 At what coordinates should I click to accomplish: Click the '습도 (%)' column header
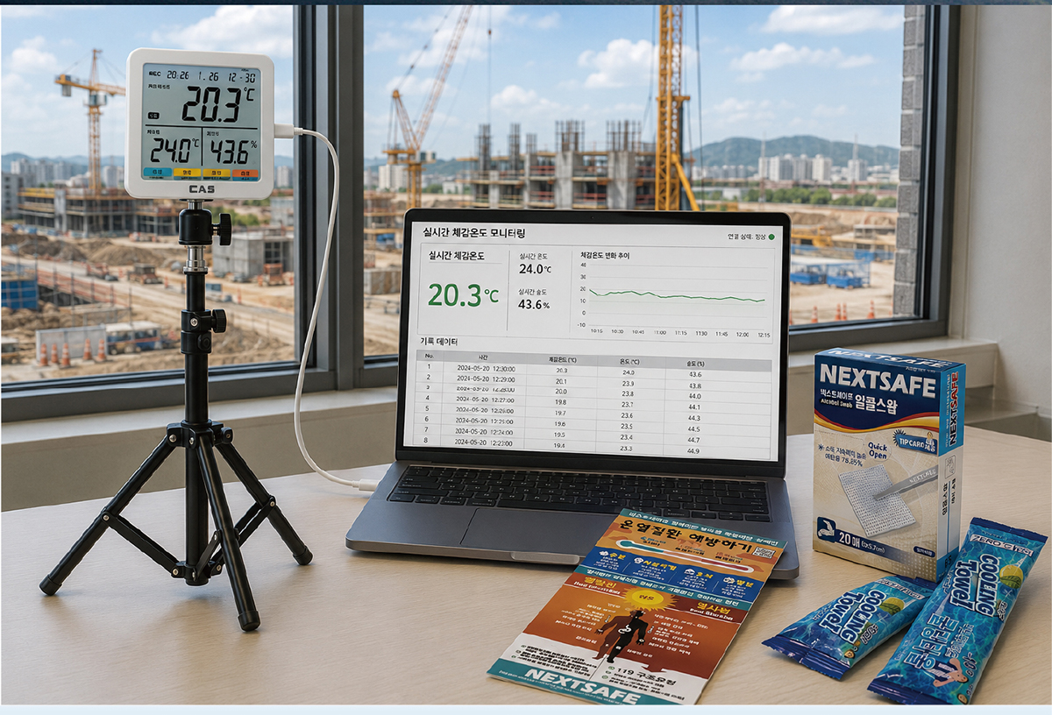click(x=694, y=363)
